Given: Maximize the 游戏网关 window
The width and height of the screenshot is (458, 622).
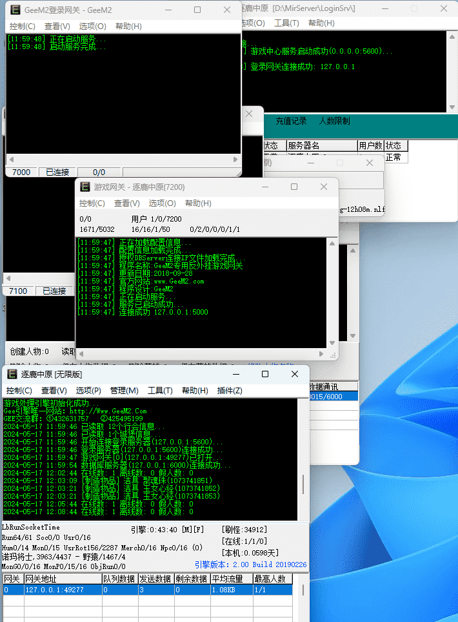Looking at the screenshot, I should tap(294, 187).
